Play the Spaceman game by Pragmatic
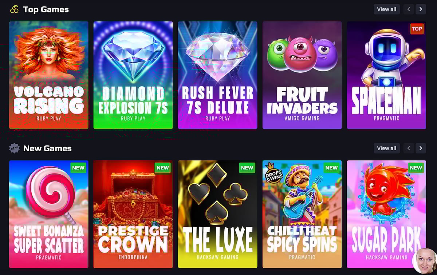 point(386,75)
